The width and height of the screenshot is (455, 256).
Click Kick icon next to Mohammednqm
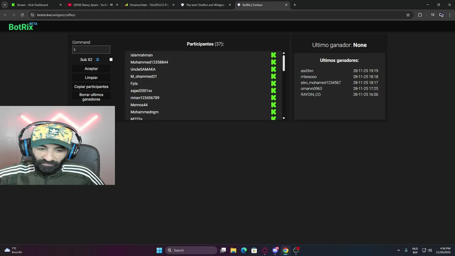coord(273,112)
